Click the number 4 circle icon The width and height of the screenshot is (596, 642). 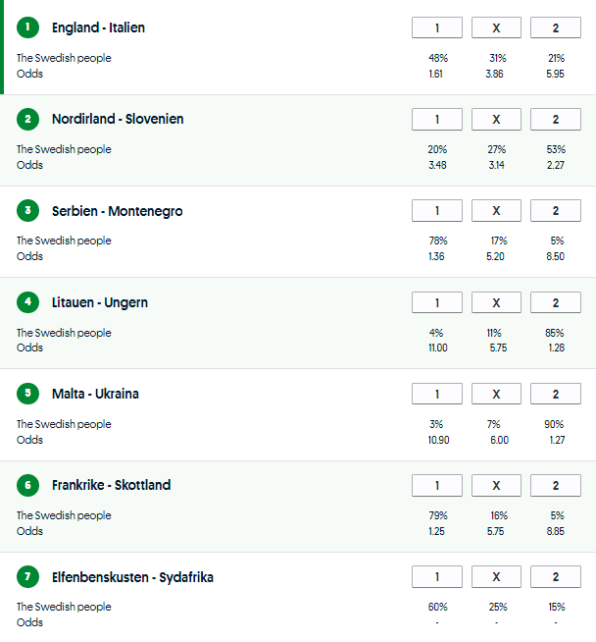point(28,302)
